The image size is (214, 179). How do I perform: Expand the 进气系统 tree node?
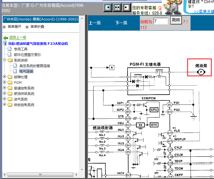(5, 99)
